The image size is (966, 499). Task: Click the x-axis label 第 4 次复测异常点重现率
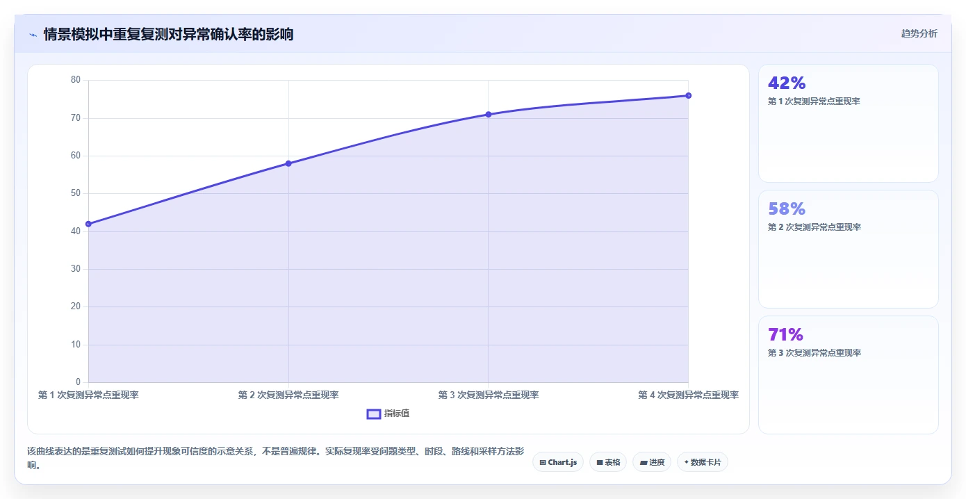(x=688, y=395)
